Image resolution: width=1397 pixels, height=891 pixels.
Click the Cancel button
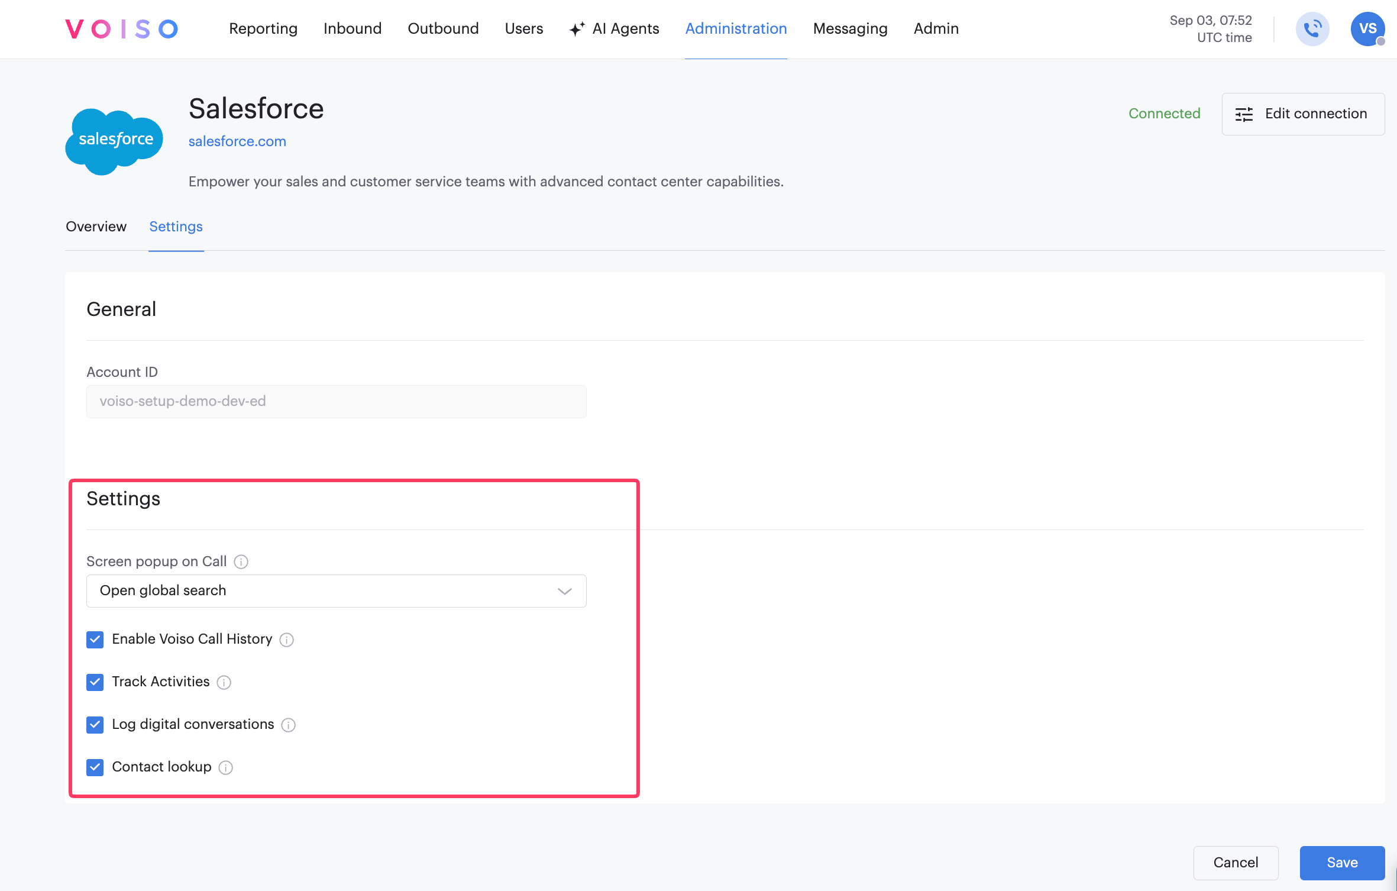(x=1236, y=863)
